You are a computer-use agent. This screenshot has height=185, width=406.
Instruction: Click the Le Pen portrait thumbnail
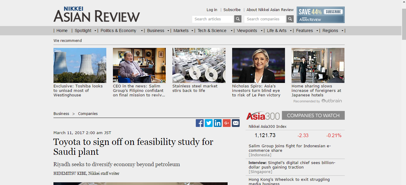coord(259,65)
